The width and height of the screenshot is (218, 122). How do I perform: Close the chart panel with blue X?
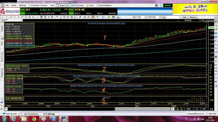pos(216,17)
